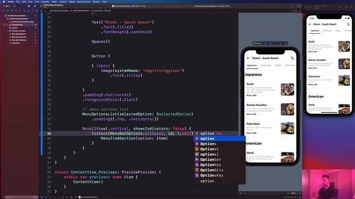Choose 'Optional' enum autocomplete suggestion
Image resolution: width=355 pixels, height=199 pixels.
point(220,149)
